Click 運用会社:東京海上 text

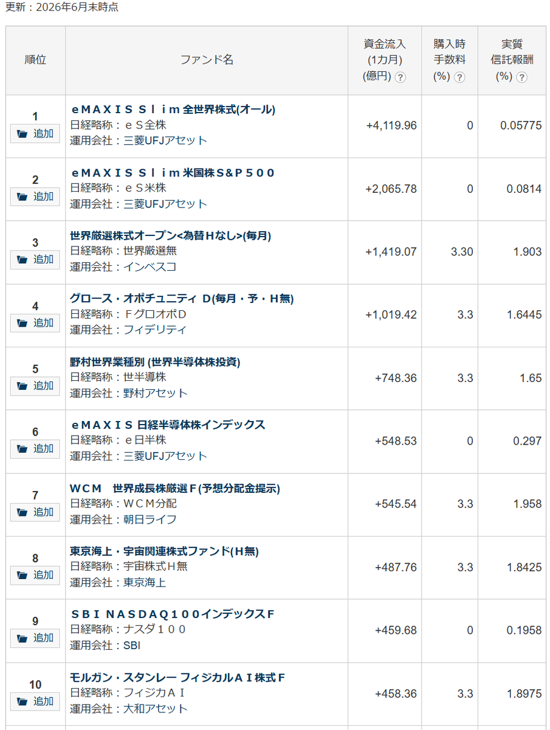[x=119, y=583]
